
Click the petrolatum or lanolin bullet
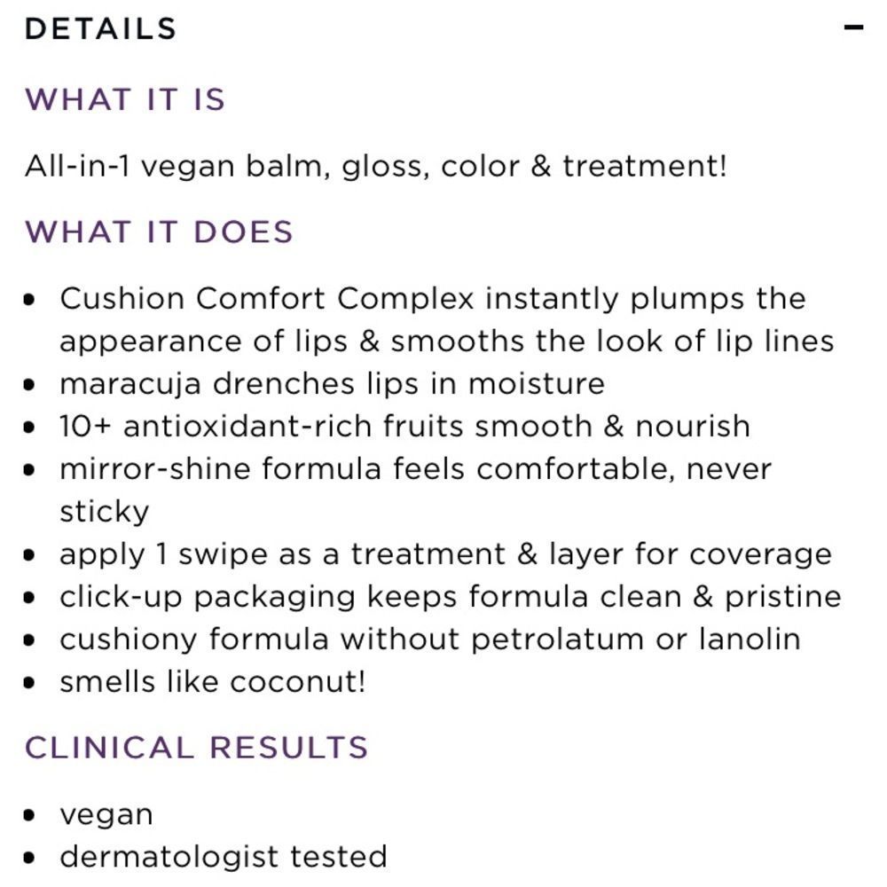point(429,640)
